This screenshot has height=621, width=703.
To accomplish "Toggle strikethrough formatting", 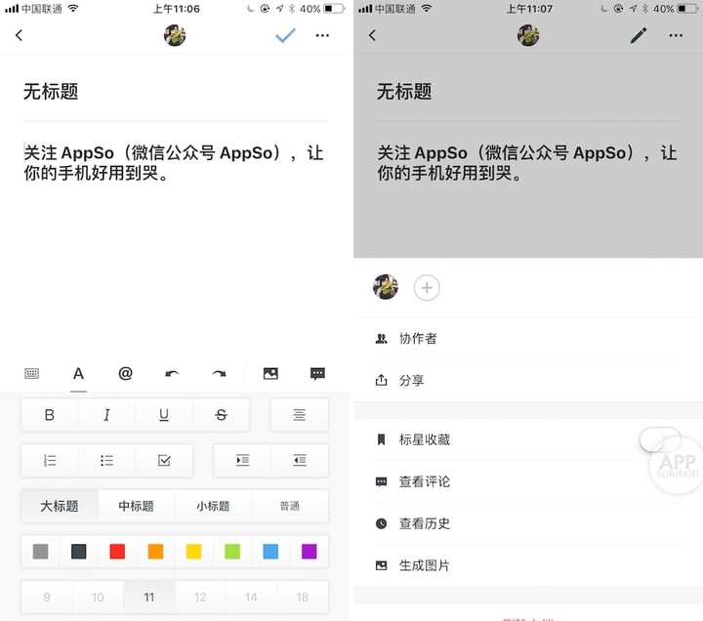I will pyautogui.click(x=221, y=415).
